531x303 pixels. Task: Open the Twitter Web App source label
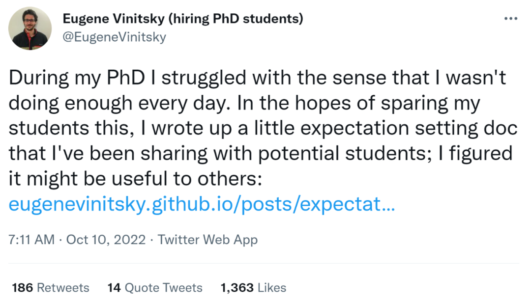[207, 240]
